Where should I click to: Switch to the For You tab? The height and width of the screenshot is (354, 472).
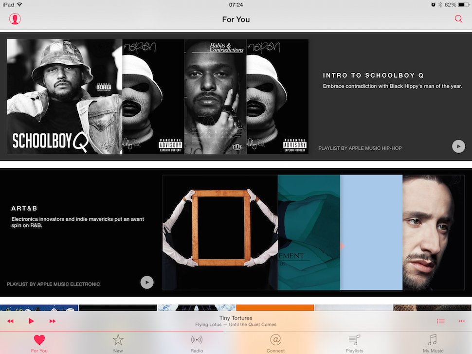point(39,343)
